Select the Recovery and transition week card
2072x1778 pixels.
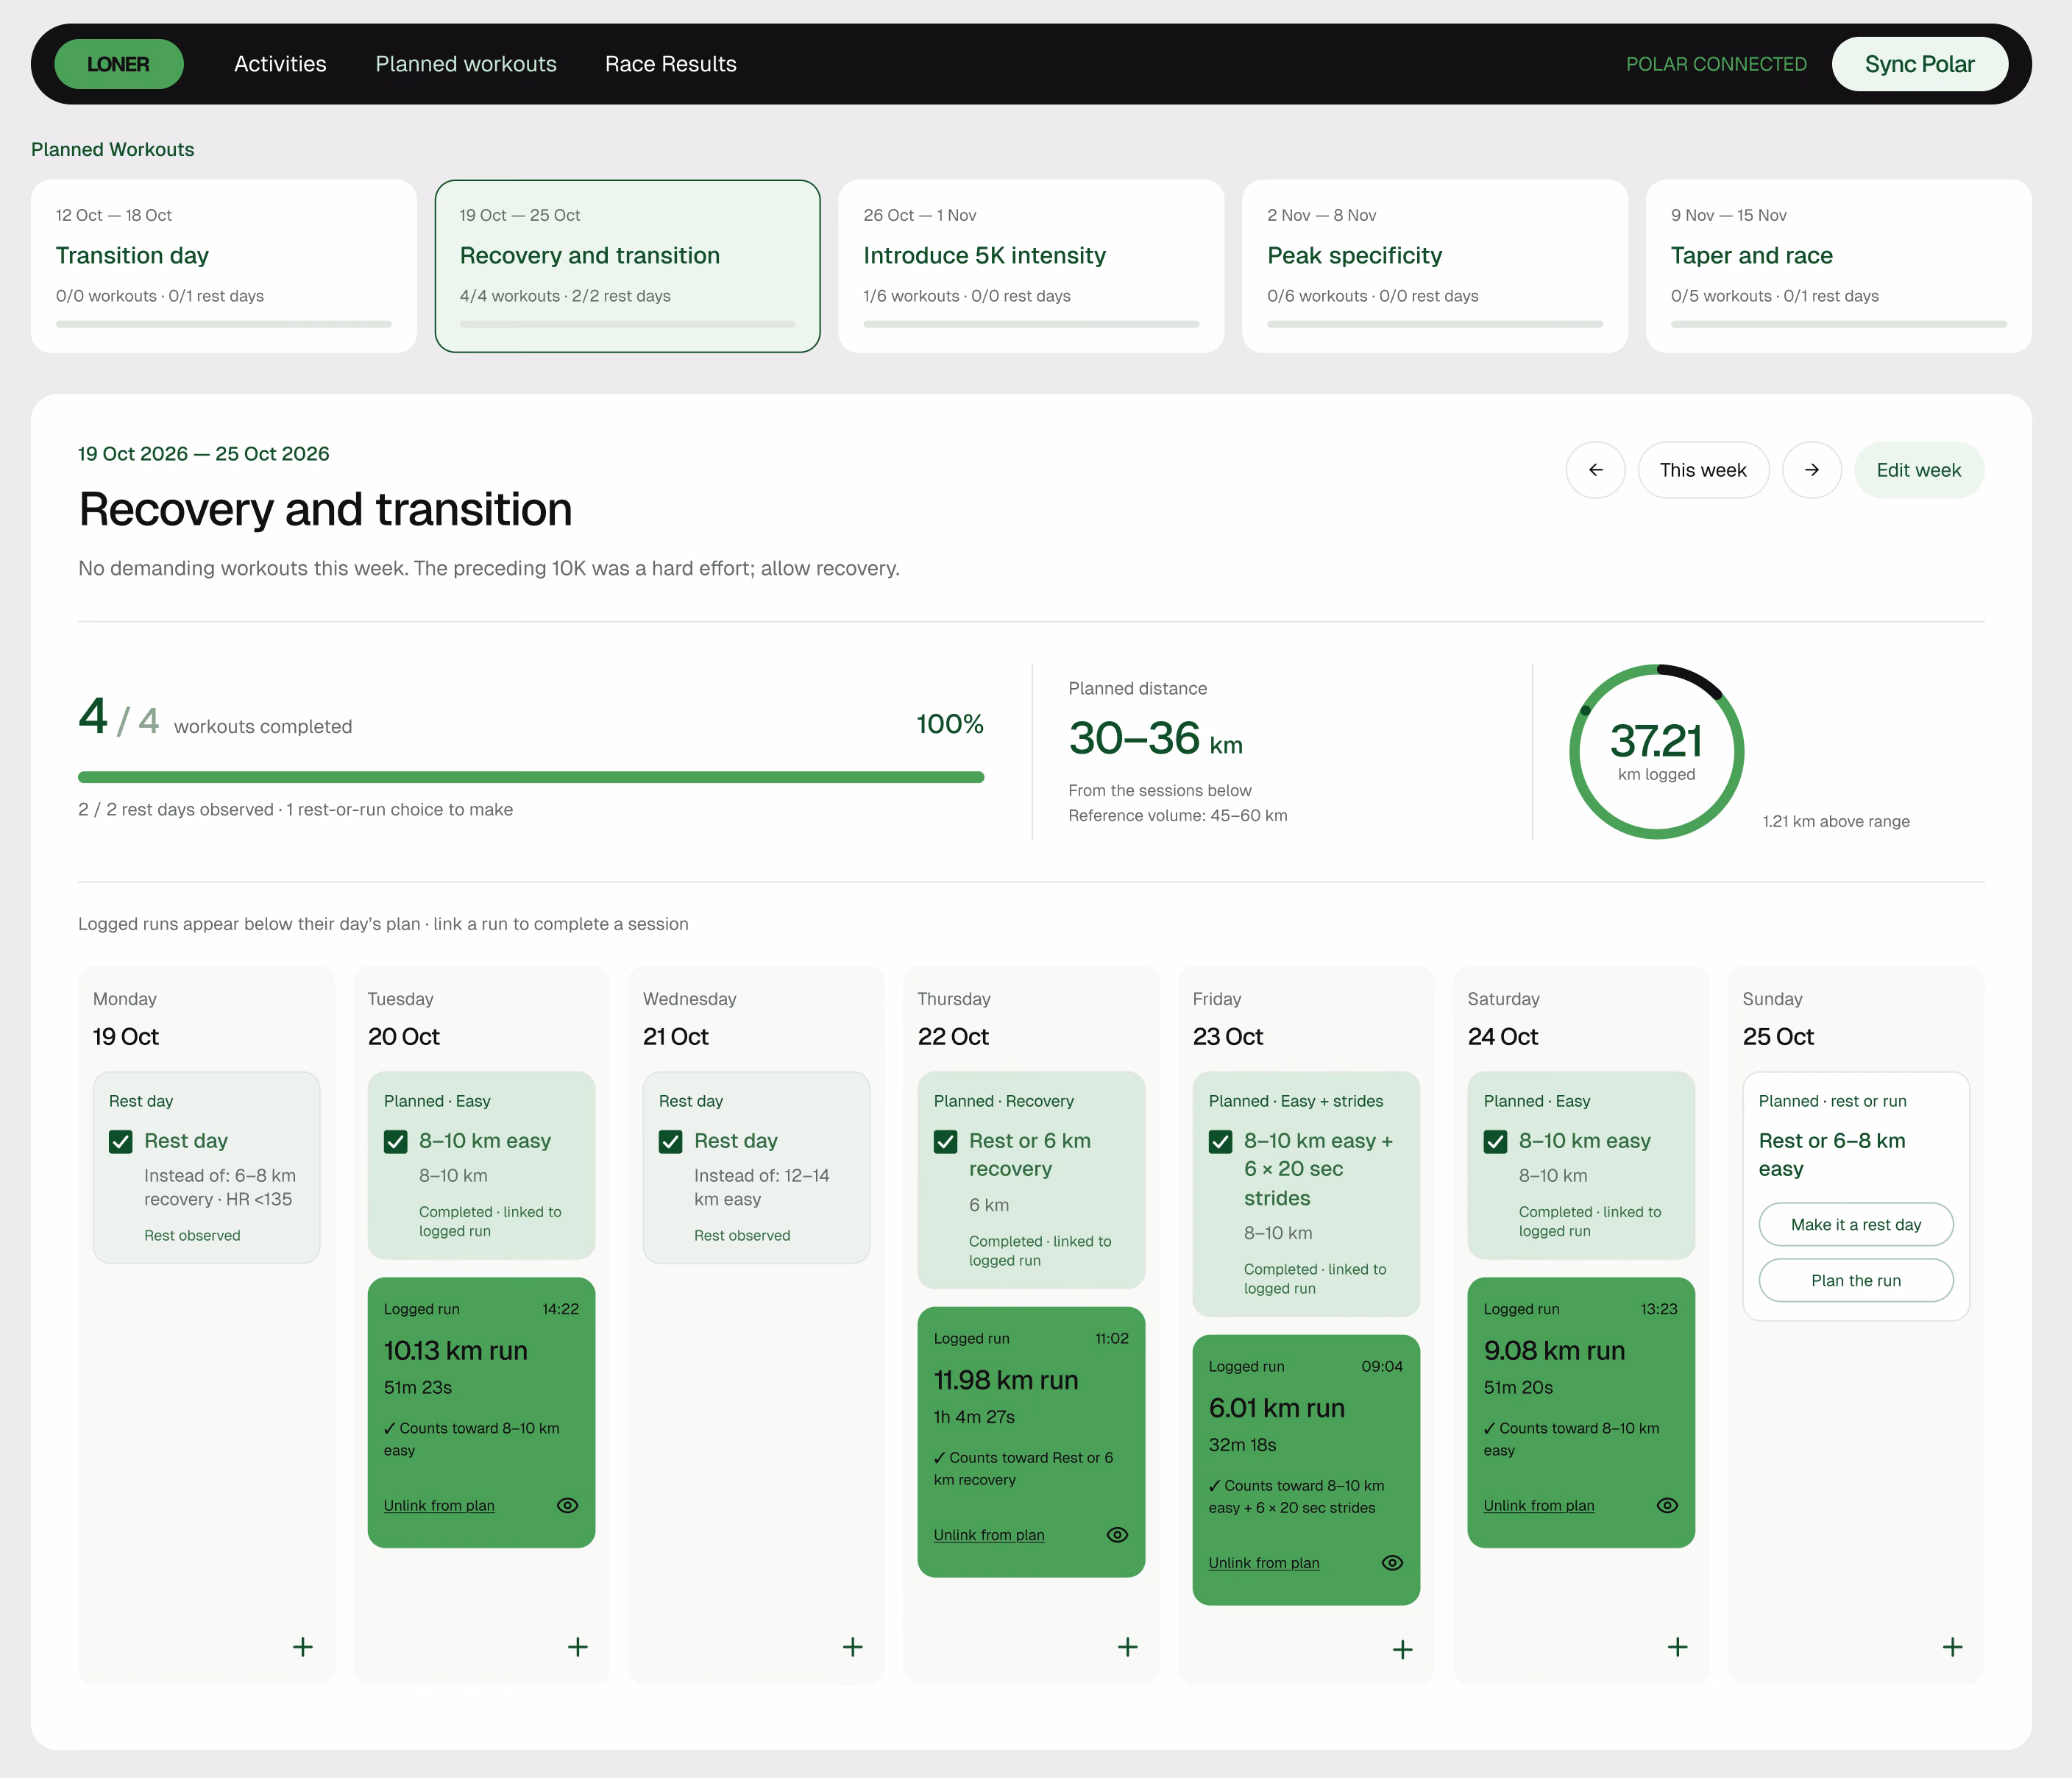[x=628, y=266]
